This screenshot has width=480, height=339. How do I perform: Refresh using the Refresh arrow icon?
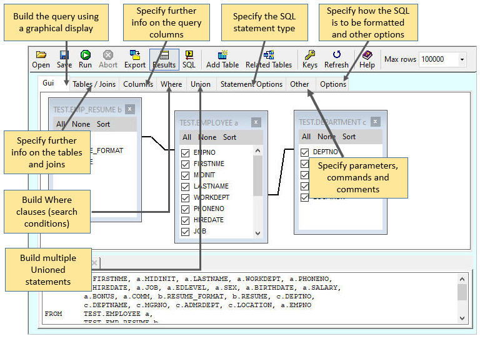tap(336, 54)
